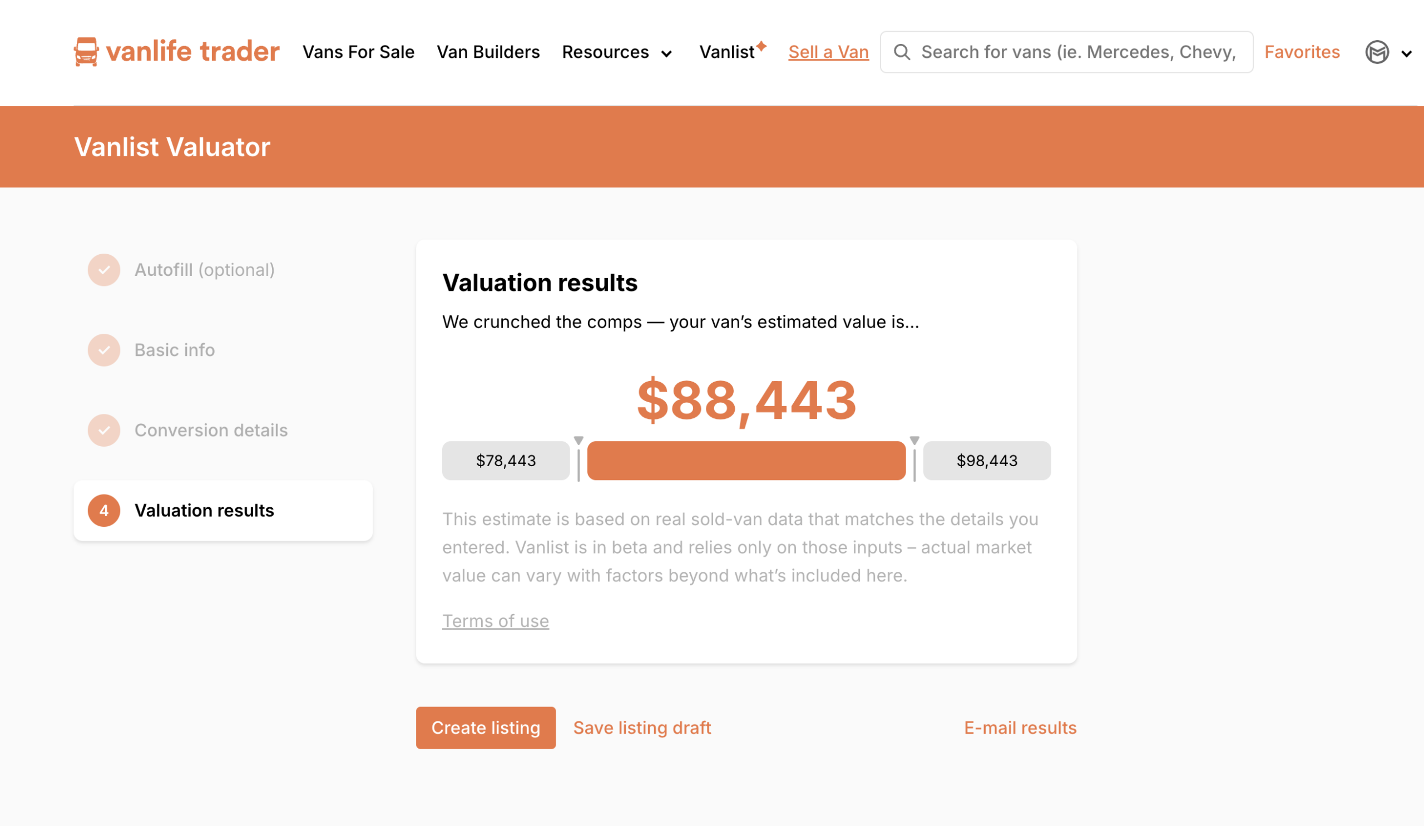Click the orange valuation range bar
The height and width of the screenshot is (826, 1424).
(746, 461)
